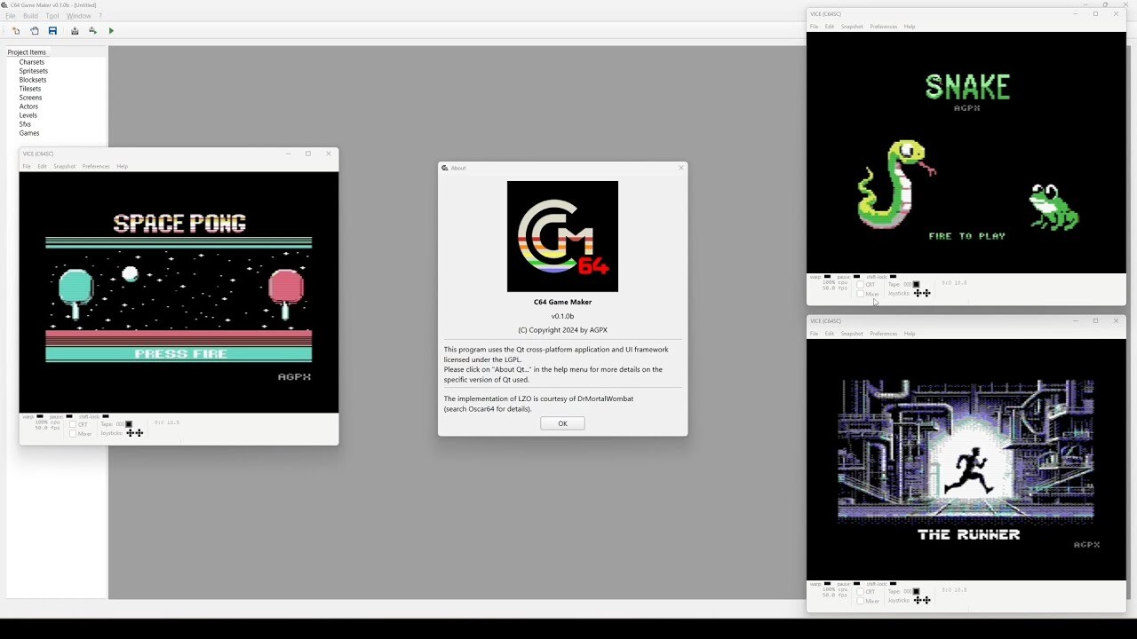This screenshot has height=639, width=1137.
Task: Click the tape control icon in Space Pong window
Action: 129,424
